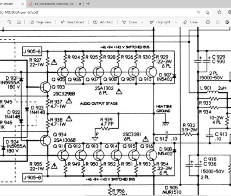Open a new browser tab
The height and width of the screenshot is (196, 231).
(88, 4)
